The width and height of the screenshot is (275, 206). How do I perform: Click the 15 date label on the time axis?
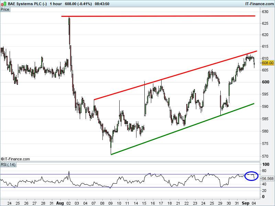tap(144, 203)
